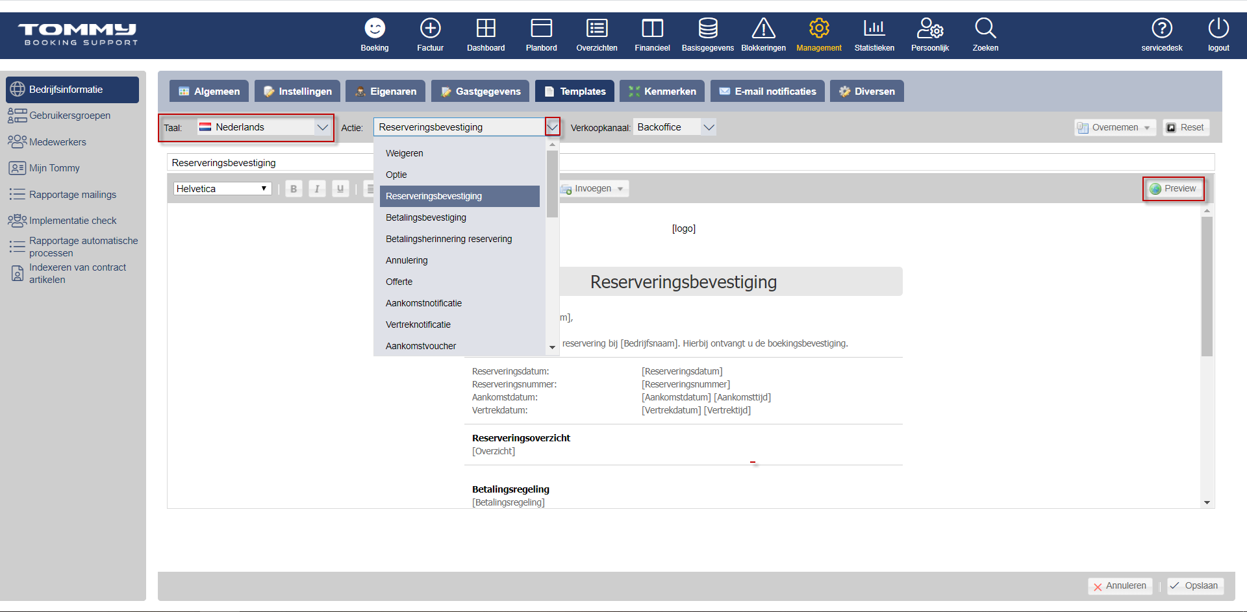Click the Reset button
This screenshot has height=612, width=1247.
tap(1185, 128)
